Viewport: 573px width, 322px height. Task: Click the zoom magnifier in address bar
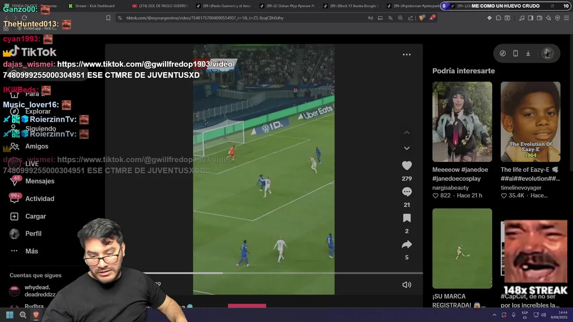[x=400, y=18]
